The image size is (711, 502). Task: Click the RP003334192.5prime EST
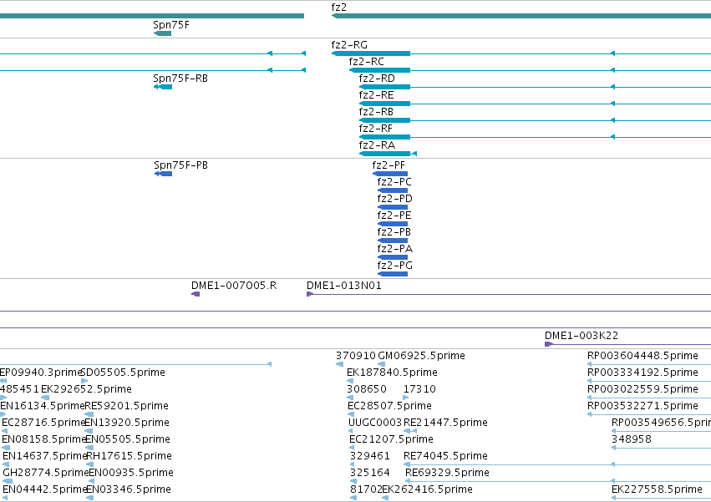pyautogui.click(x=649, y=381)
